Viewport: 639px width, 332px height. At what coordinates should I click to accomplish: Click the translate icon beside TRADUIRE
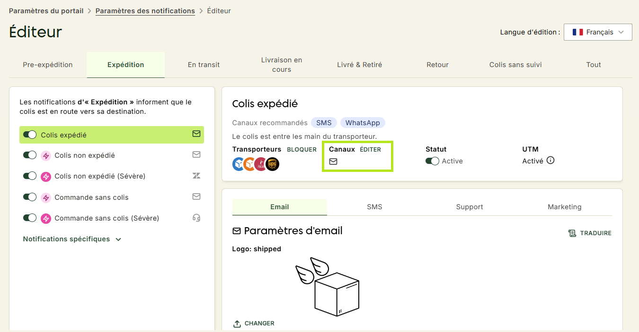(x=572, y=233)
